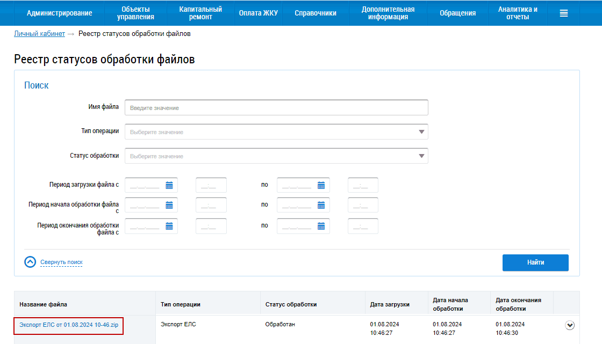Focus processing end period to-time field
The width and height of the screenshot is (602, 344).
coord(363,226)
